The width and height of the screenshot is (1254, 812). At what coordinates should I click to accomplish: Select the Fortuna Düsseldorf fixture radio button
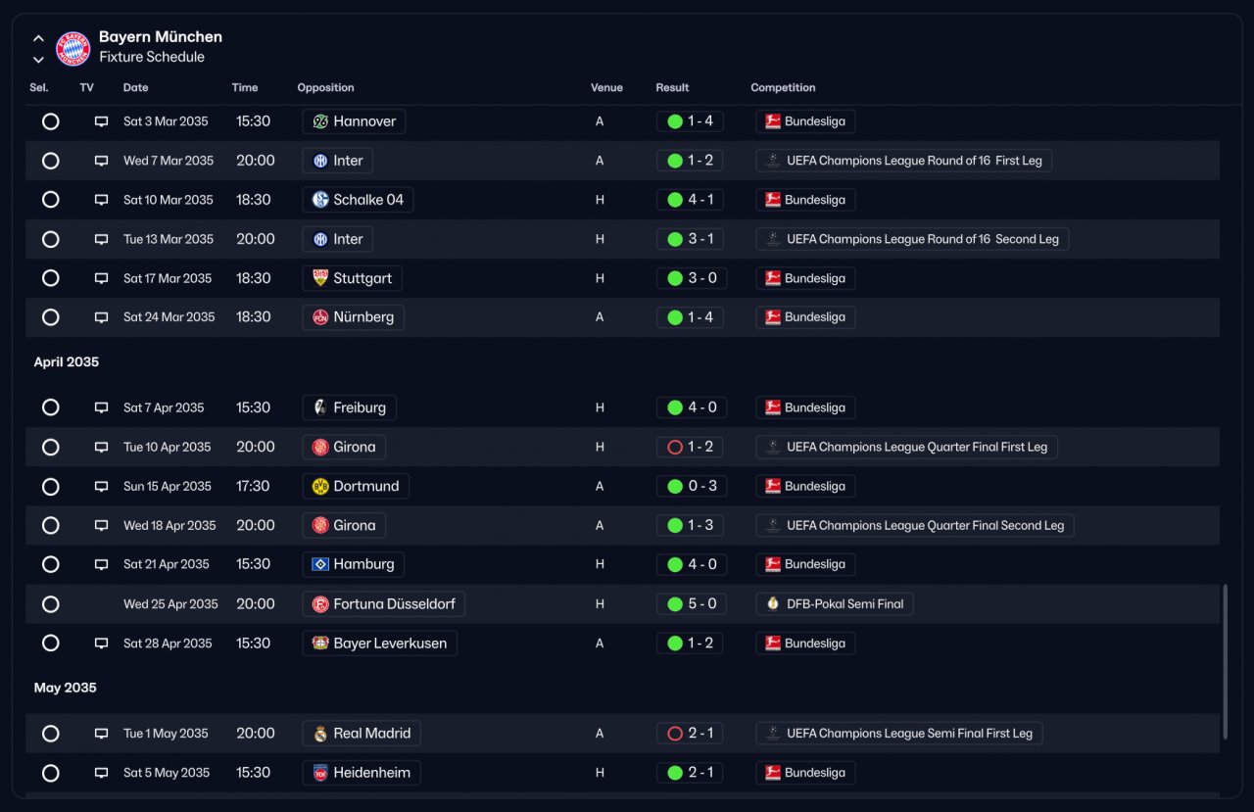click(51, 604)
